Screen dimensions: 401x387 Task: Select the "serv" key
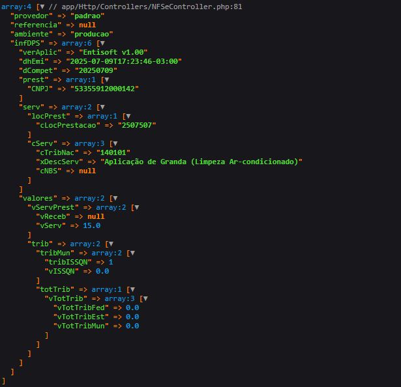(x=31, y=107)
